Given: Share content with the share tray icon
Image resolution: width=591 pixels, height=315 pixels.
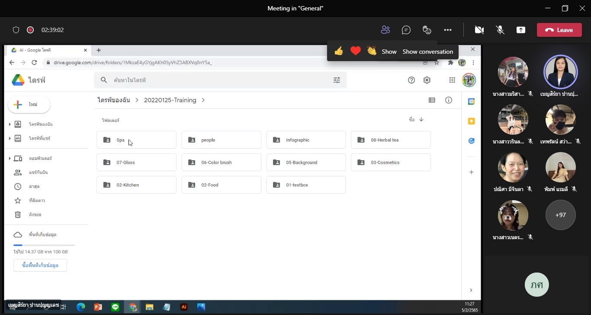Looking at the screenshot, I should [521, 30].
